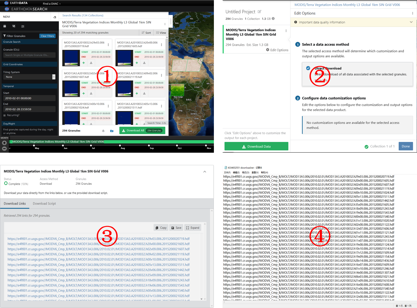The height and width of the screenshot is (308, 417).
Task: Open MODIS/Terra collection title link above Edit Options
Action: pos(347,5)
